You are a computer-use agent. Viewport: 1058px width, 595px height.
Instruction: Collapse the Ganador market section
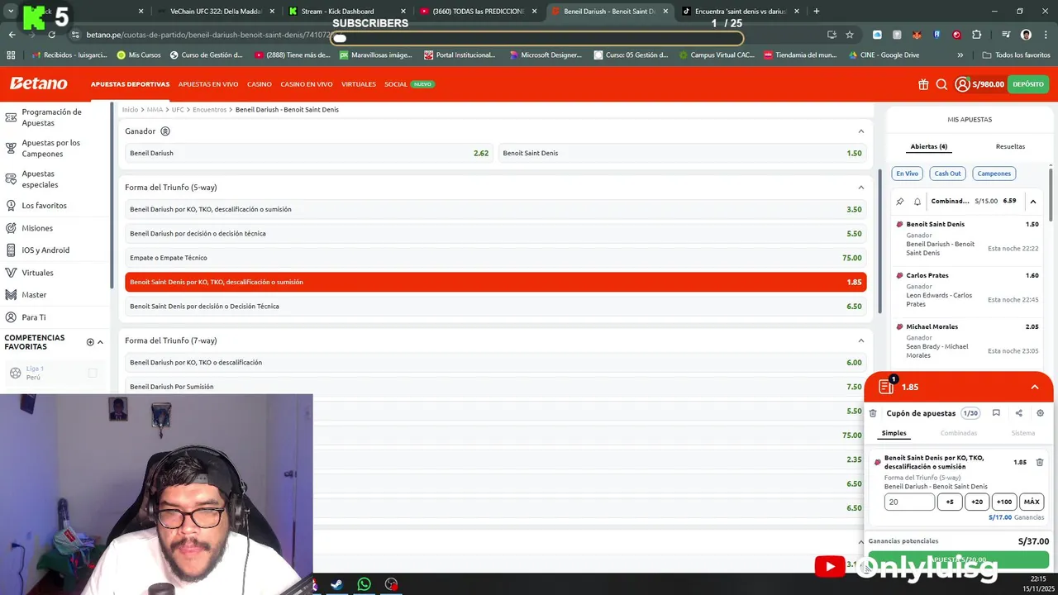tap(860, 131)
